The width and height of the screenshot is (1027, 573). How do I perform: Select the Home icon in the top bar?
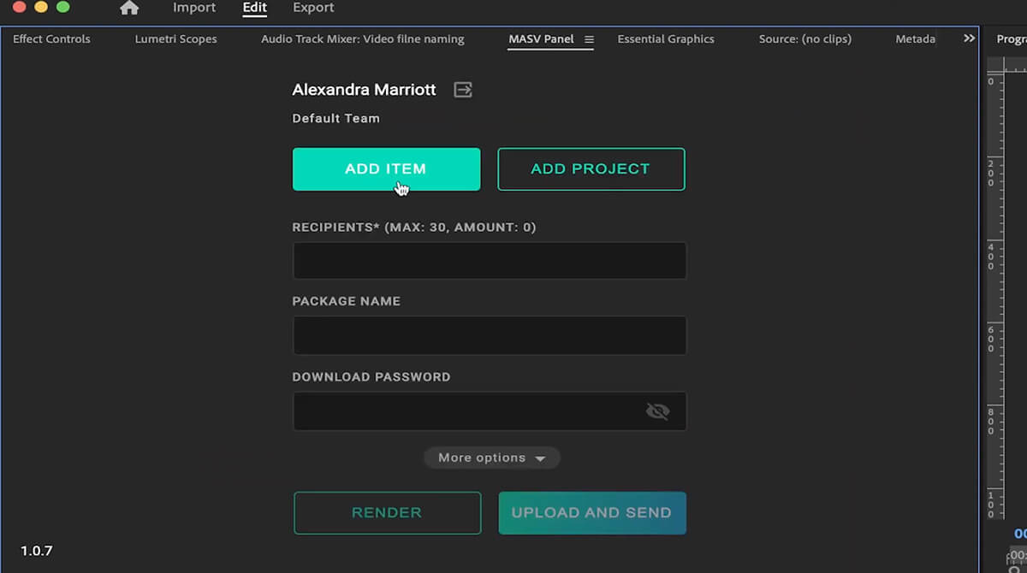[128, 8]
